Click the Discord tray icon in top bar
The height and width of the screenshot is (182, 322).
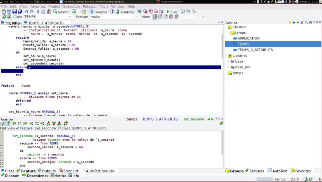(x=279, y=2)
